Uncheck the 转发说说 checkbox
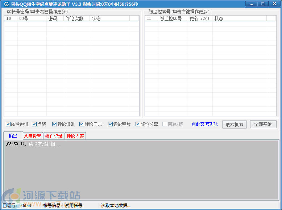 pyautogui.click(x=8, y=124)
